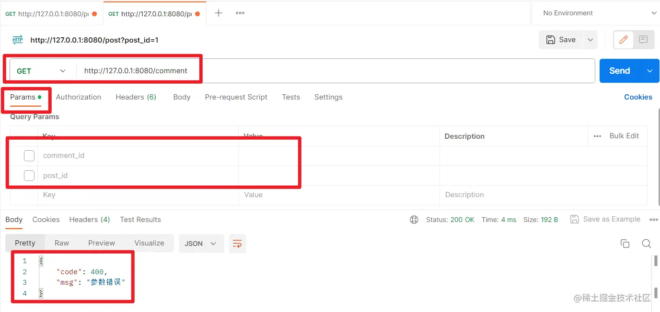Image resolution: width=660 pixels, height=312 pixels.
Task: Search the response with magnifier icon
Action: [x=646, y=244]
